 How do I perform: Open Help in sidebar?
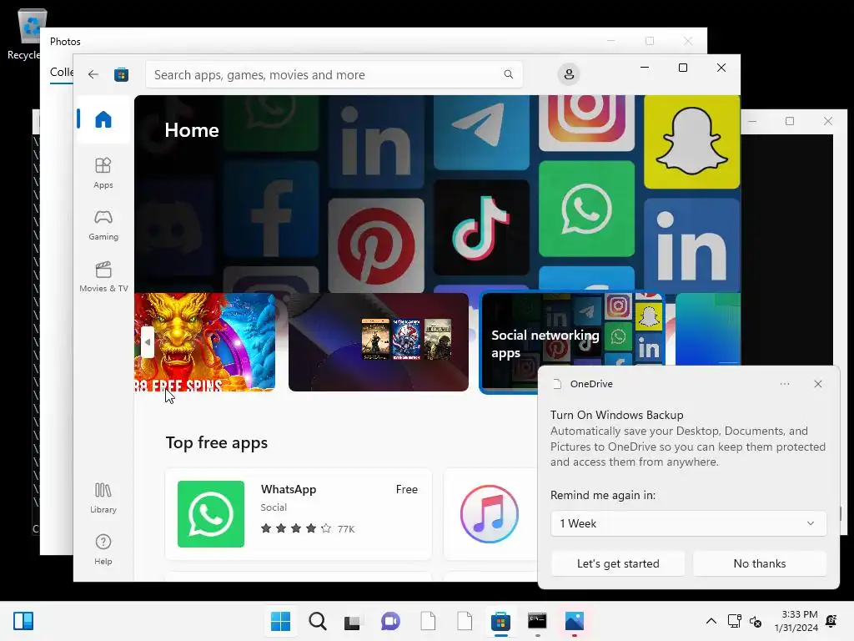pyautogui.click(x=103, y=549)
